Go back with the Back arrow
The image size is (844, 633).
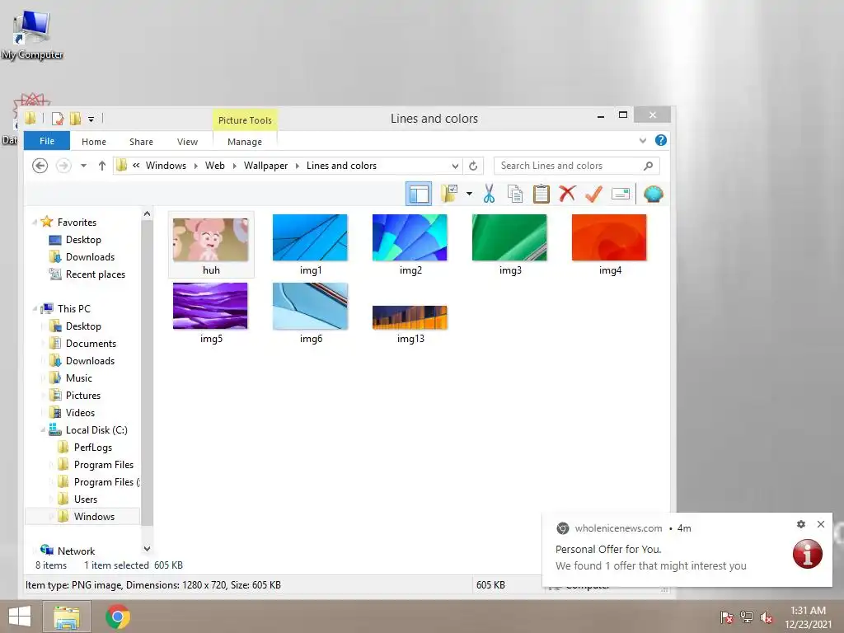pyautogui.click(x=40, y=166)
